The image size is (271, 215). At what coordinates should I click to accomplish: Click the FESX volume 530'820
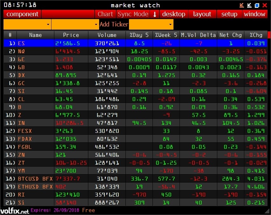coord(107,131)
